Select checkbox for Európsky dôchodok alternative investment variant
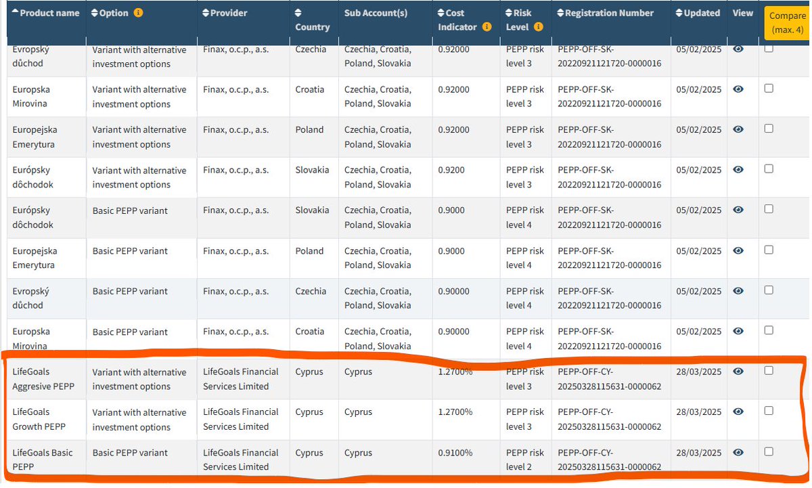The image size is (812, 488). pos(769,169)
